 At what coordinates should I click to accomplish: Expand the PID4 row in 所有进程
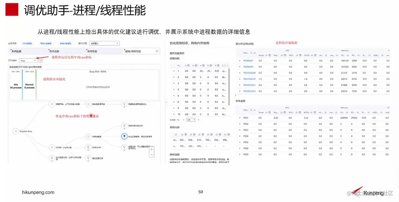[240, 136]
